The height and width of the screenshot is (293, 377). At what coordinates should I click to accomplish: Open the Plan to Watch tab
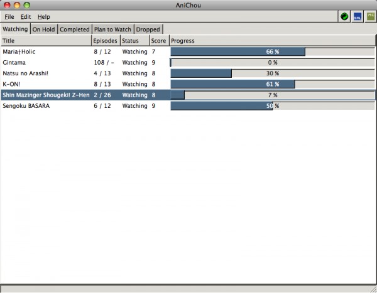tap(112, 29)
